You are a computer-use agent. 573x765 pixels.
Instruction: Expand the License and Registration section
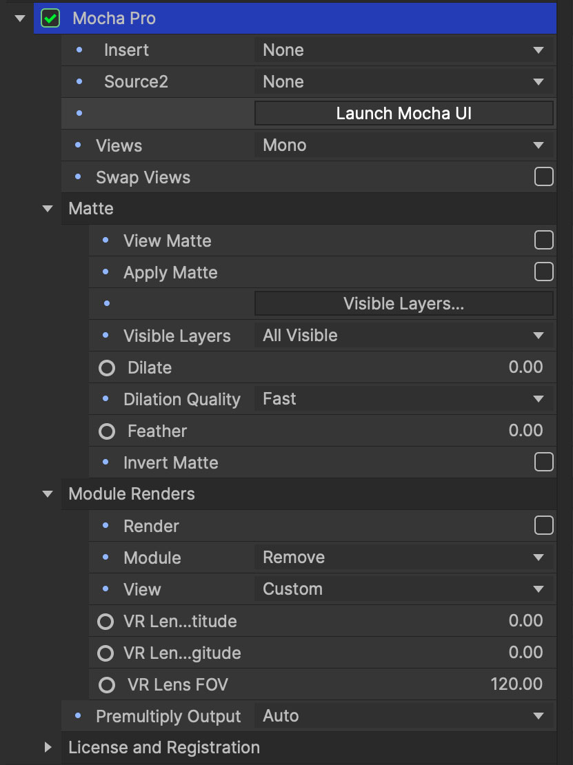pos(48,747)
